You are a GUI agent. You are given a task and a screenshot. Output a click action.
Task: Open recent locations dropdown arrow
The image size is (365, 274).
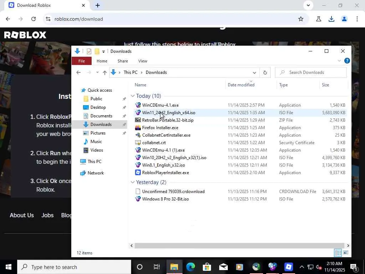(x=97, y=72)
